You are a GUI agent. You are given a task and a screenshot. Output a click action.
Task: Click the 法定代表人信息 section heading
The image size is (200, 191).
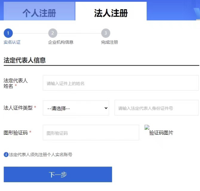tap(25, 60)
